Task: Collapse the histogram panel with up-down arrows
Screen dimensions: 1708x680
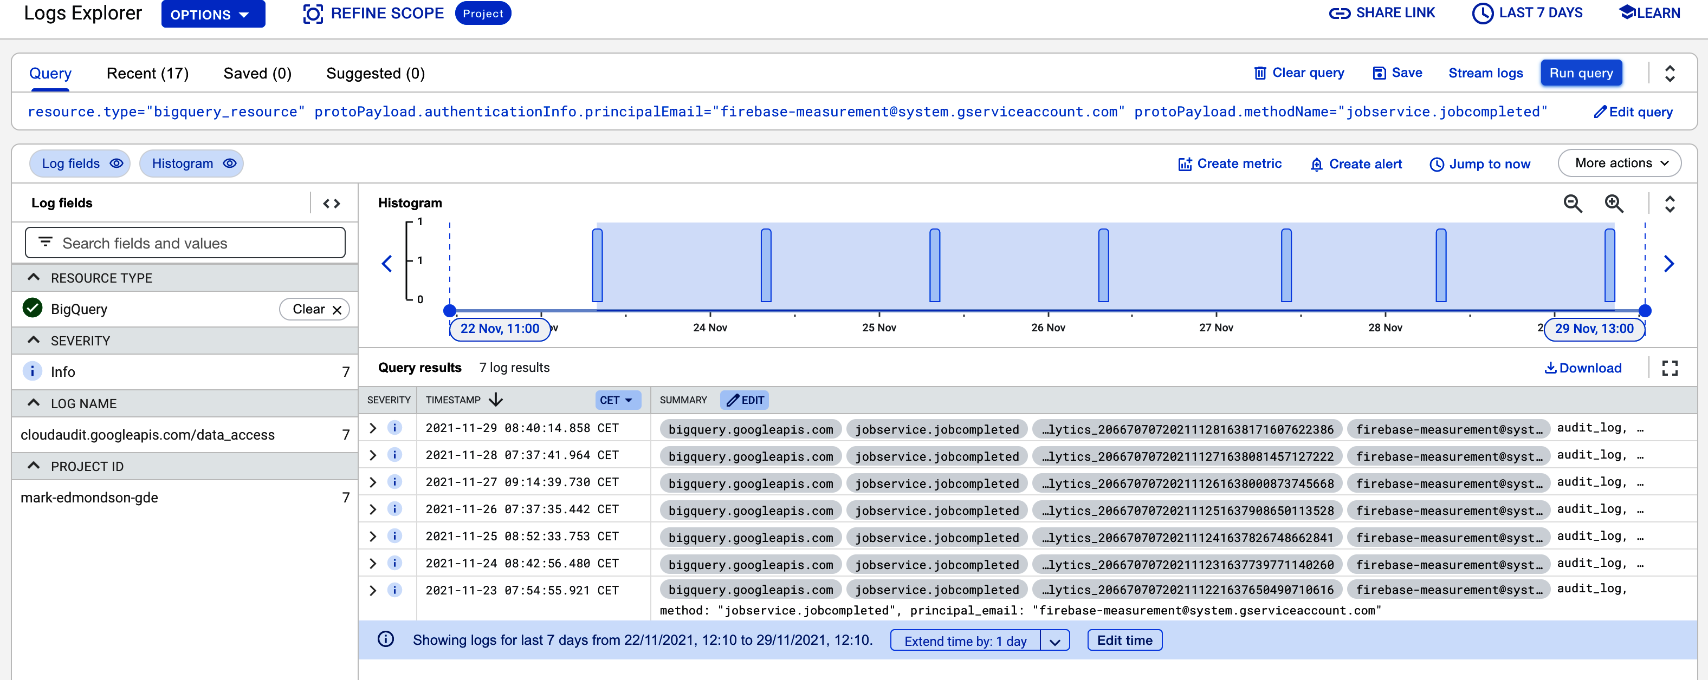Action: pyautogui.click(x=1670, y=204)
